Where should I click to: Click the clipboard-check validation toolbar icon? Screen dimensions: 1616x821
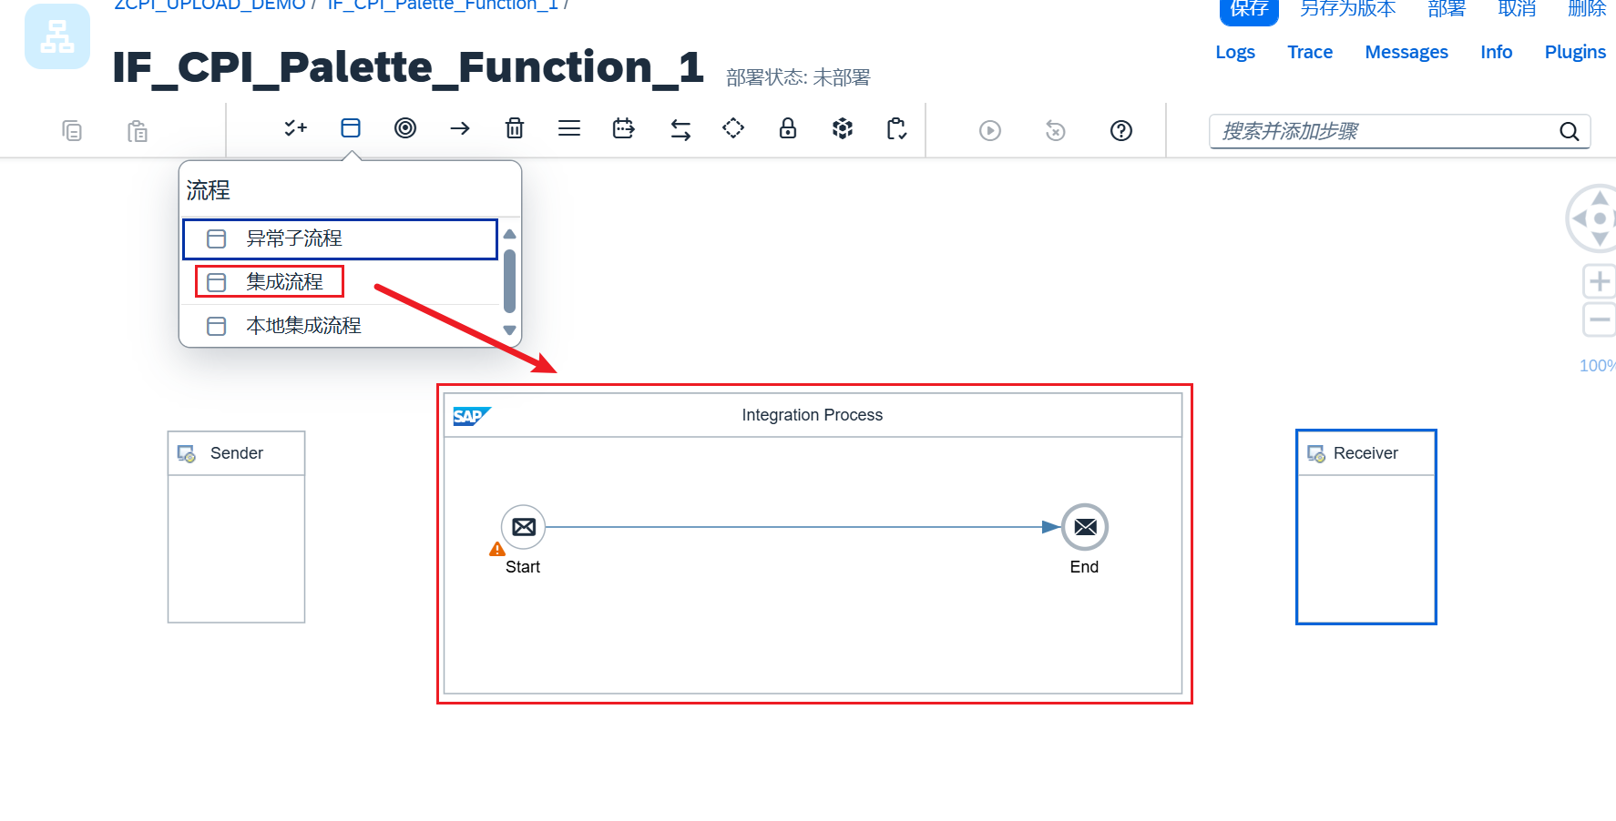(x=896, y=129)
